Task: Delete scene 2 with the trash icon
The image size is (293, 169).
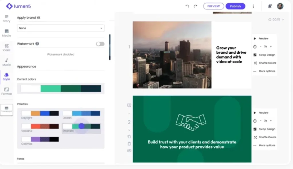Action: [x=129, y=144]
